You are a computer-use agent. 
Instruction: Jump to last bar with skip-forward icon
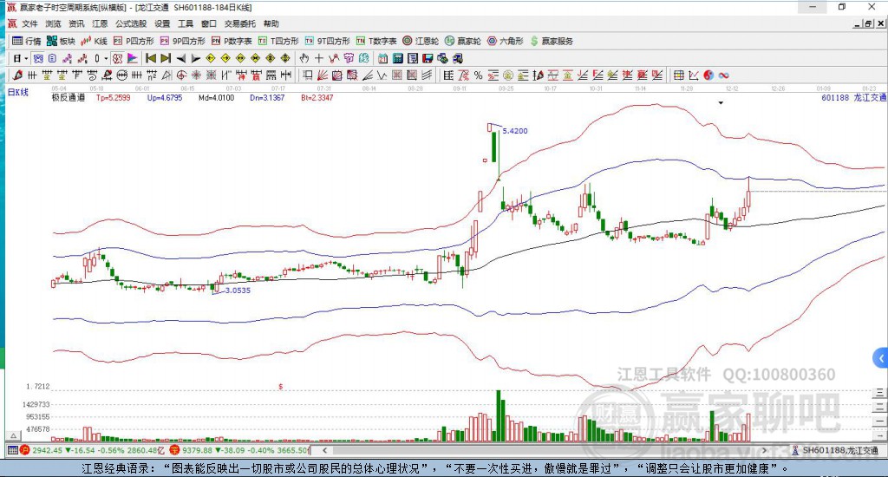click(166, 58)
